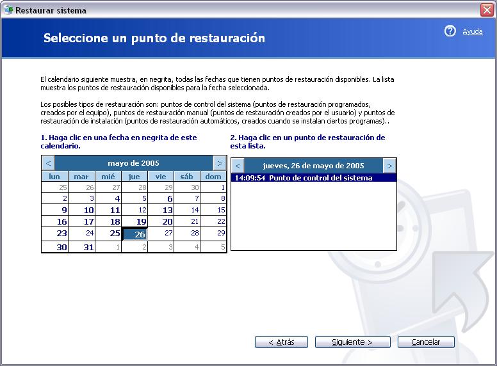Click the Atrás button
497x366 pixels.
click(x=281, y=342)
